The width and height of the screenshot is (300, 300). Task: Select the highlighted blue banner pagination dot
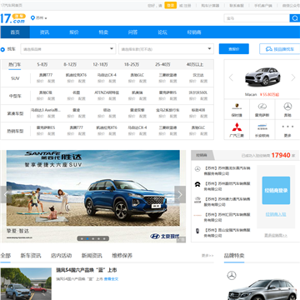pyautogui.click(x=87, y=238)
